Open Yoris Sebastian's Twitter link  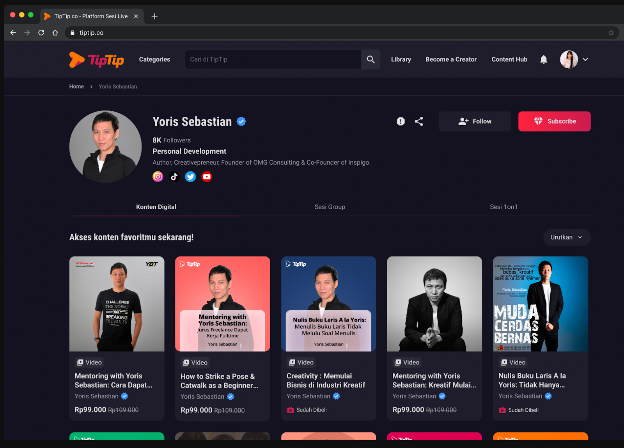click(190, 177)
